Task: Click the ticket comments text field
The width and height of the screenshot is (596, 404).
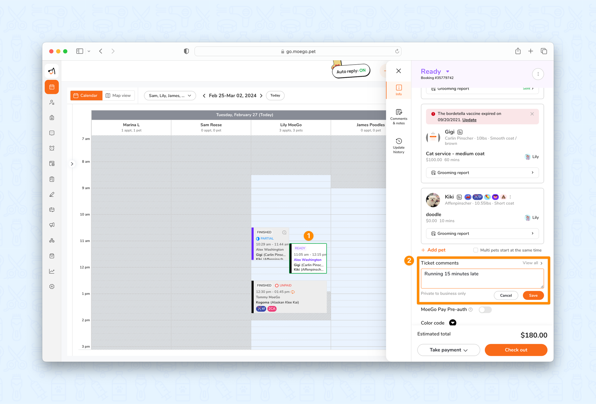Action: coord(482,278)
